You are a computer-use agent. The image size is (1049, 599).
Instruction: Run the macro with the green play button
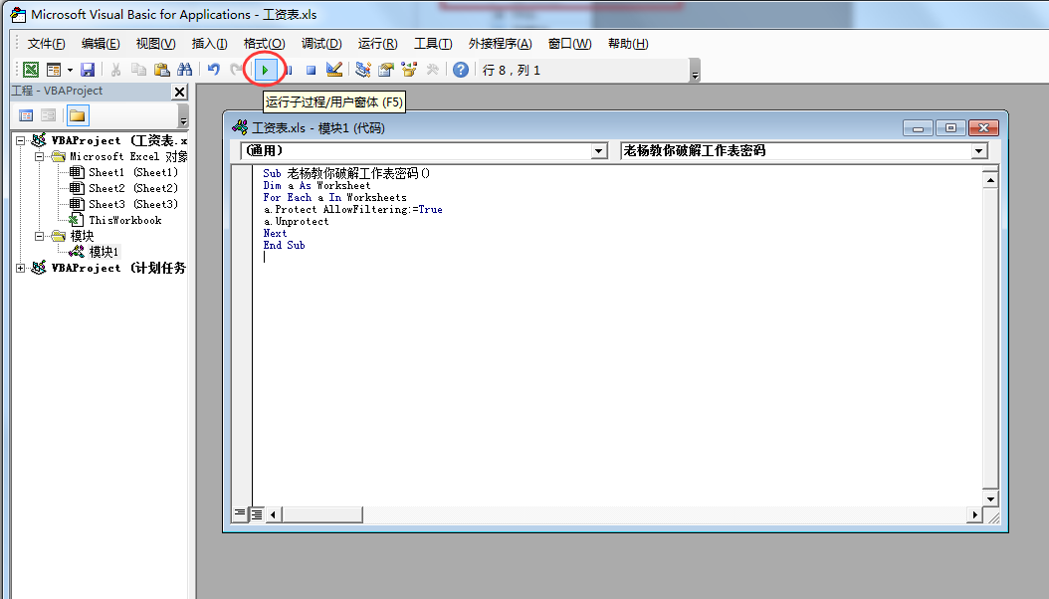[265, 70]
